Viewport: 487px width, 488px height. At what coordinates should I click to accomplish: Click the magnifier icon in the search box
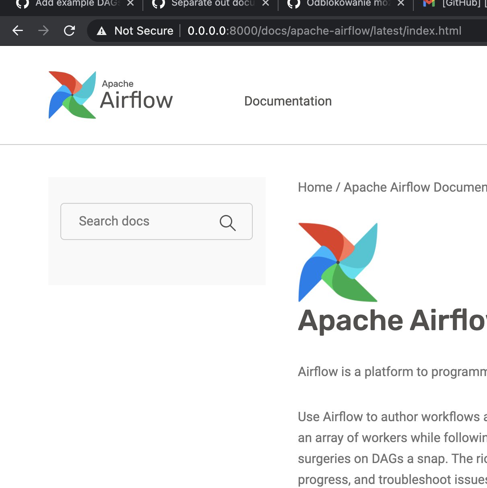(x=227, y=222)
